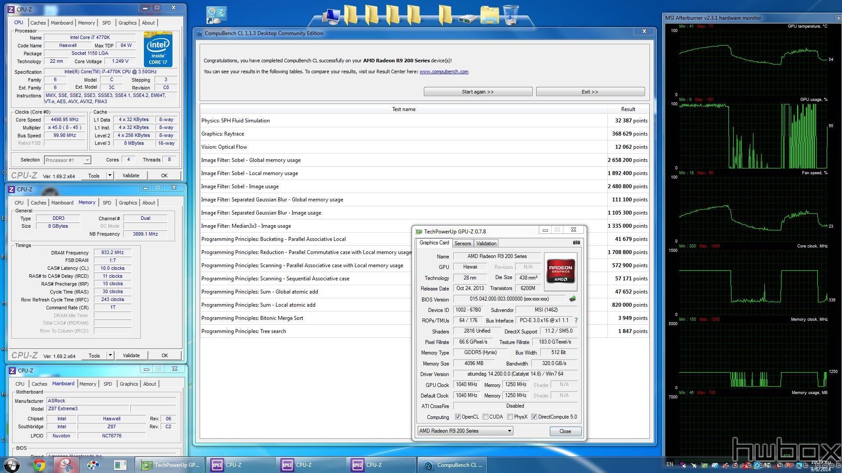Select Mainboard tab in top CPU-Z window
Viewport: 842px width, 473px height.
tap(62, 23)
